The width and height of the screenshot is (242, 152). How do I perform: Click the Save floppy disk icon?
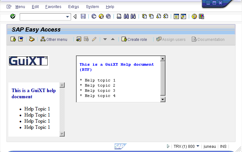[x=83, y=16]
